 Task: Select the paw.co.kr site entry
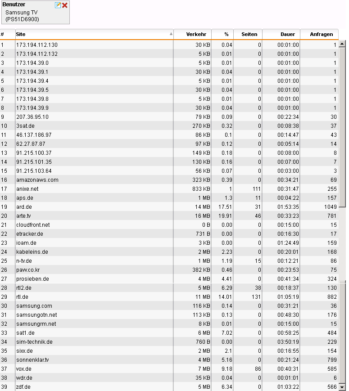click(x=28, y=270)
